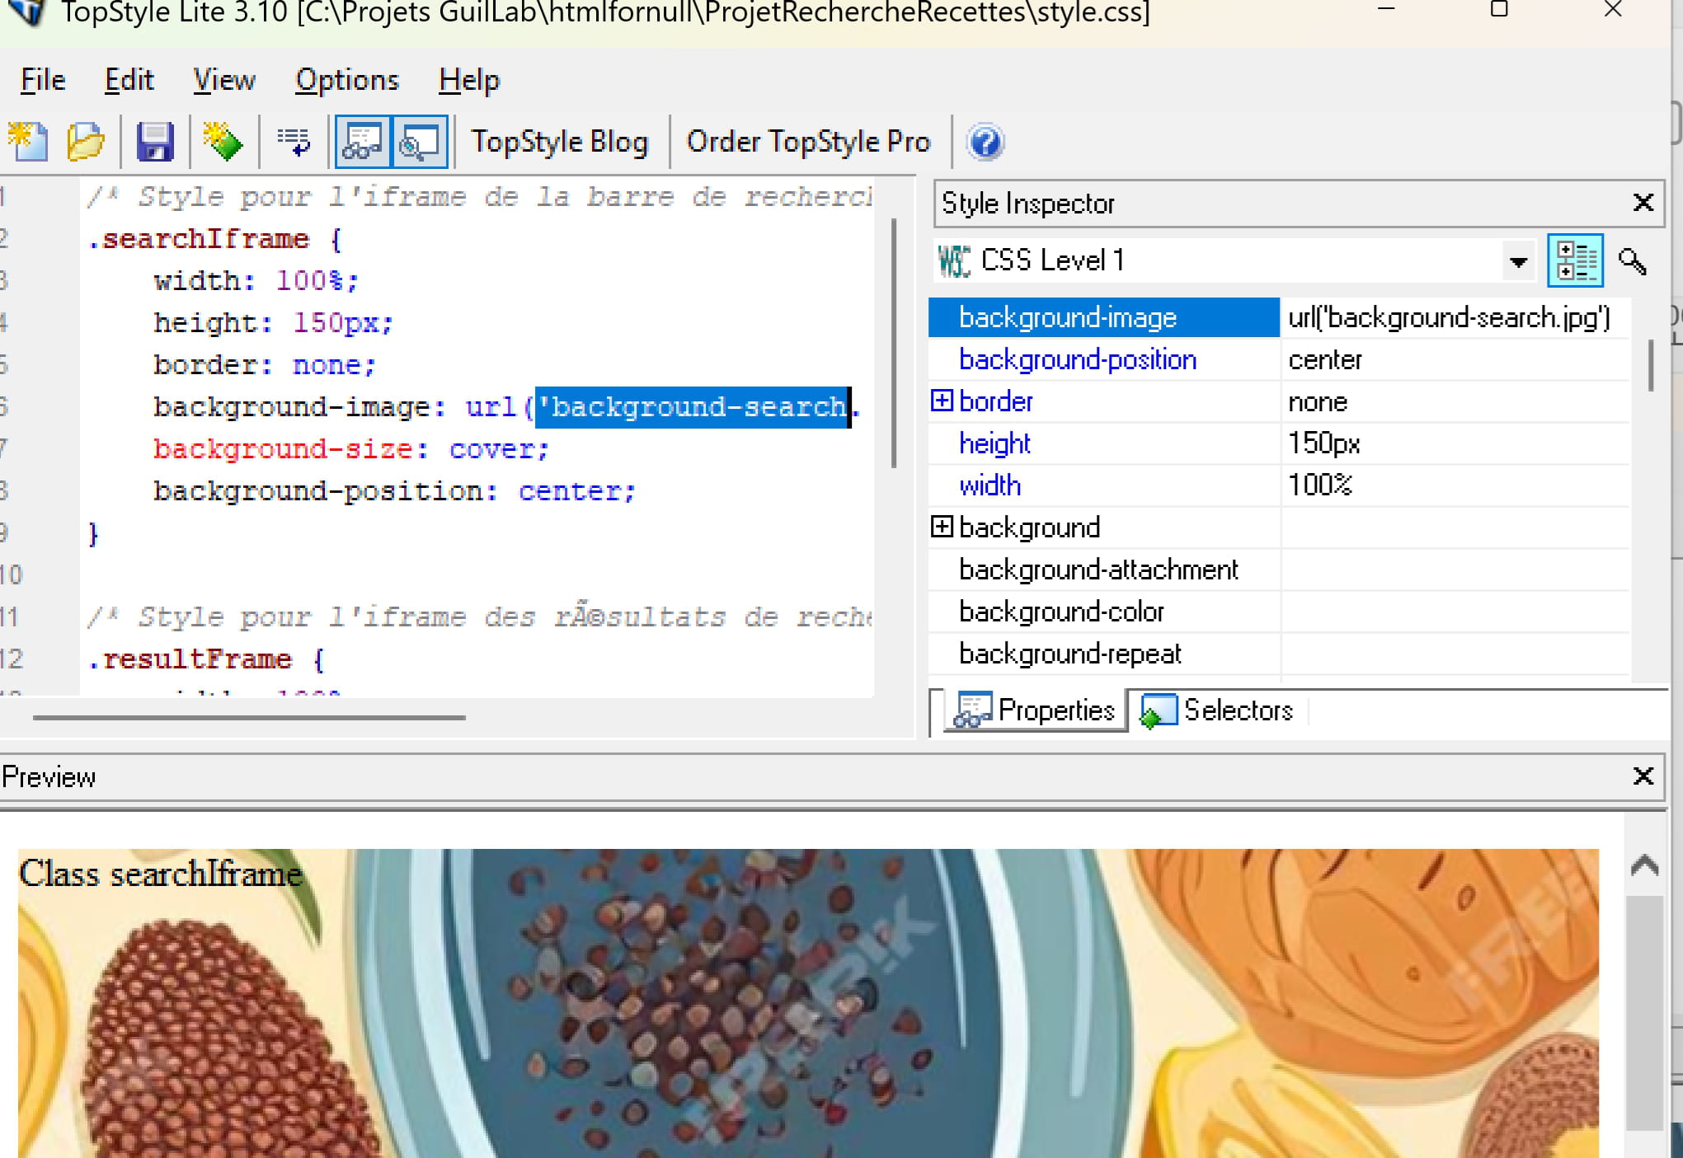This screenshot has width=1683, height=1158.
Task: Open the Edit menu
Action: 129,80
